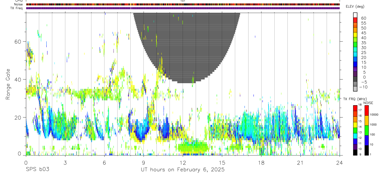Click the yellow swatch in the ELEV color bar
The image size is (382, 176).
coord(355,35)
